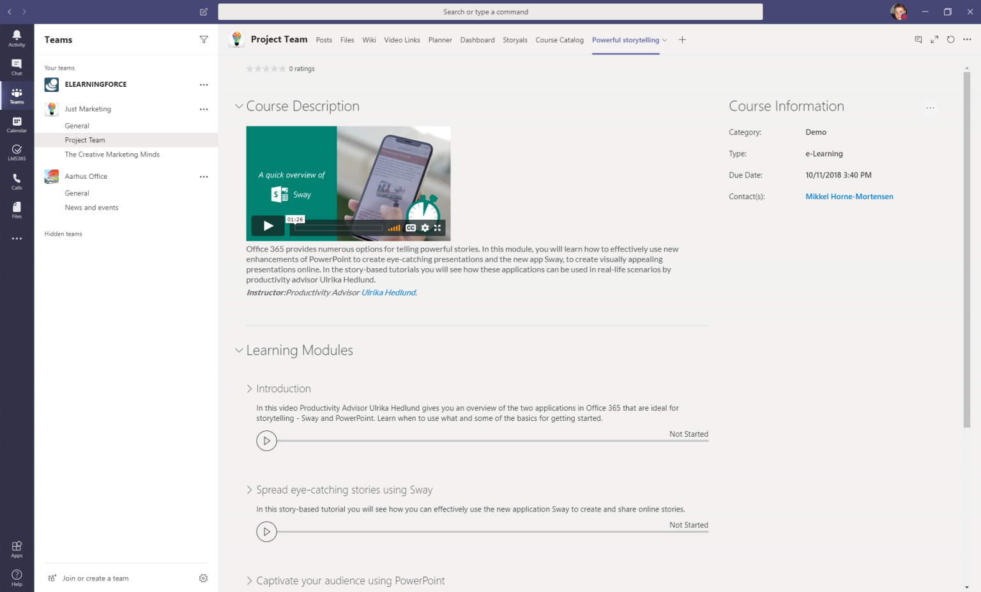Play the Sway overview video
The width and height of the screenshot is (981, 592).
pyautogui.click(x=268, y=226)
